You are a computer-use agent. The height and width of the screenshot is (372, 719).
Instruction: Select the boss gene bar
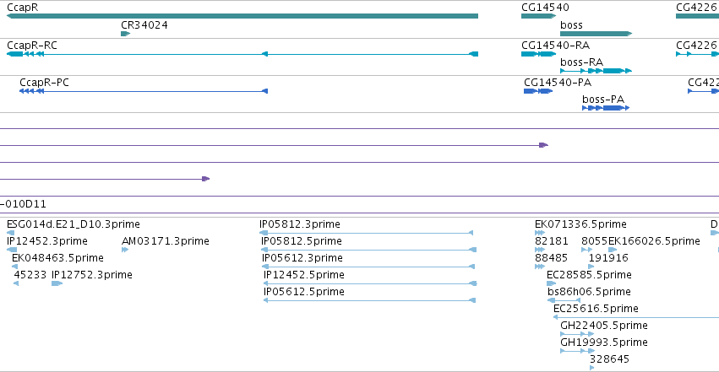596,34
